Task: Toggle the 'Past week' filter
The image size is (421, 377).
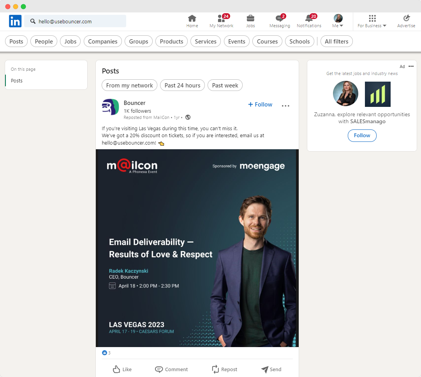Action: 225,85
